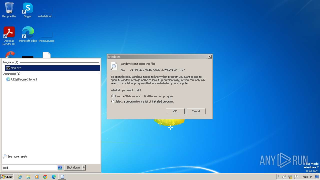Click the Programs (1) group header
Viewport: 320px width, 180px height.
click(x=10, y=62)
